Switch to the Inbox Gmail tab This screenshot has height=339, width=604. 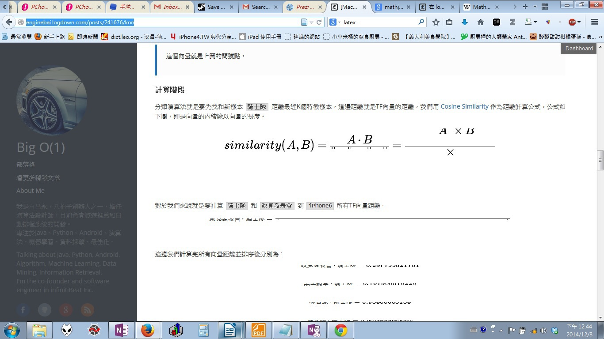pos(171,7)
